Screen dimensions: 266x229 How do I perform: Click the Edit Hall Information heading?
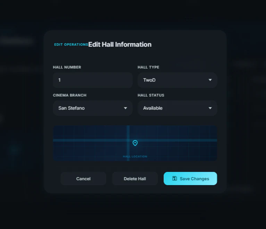point(120,44)
